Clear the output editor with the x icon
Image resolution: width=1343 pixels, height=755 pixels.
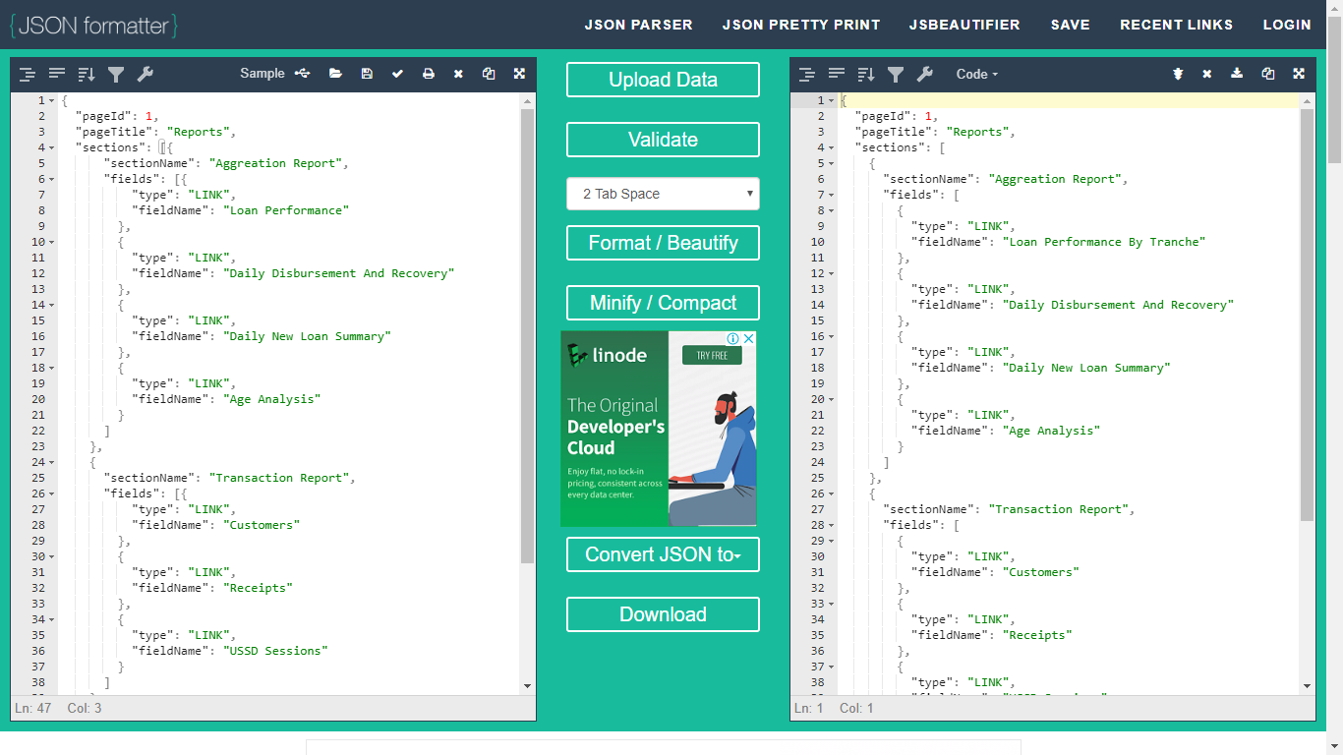pos(1207,73)
